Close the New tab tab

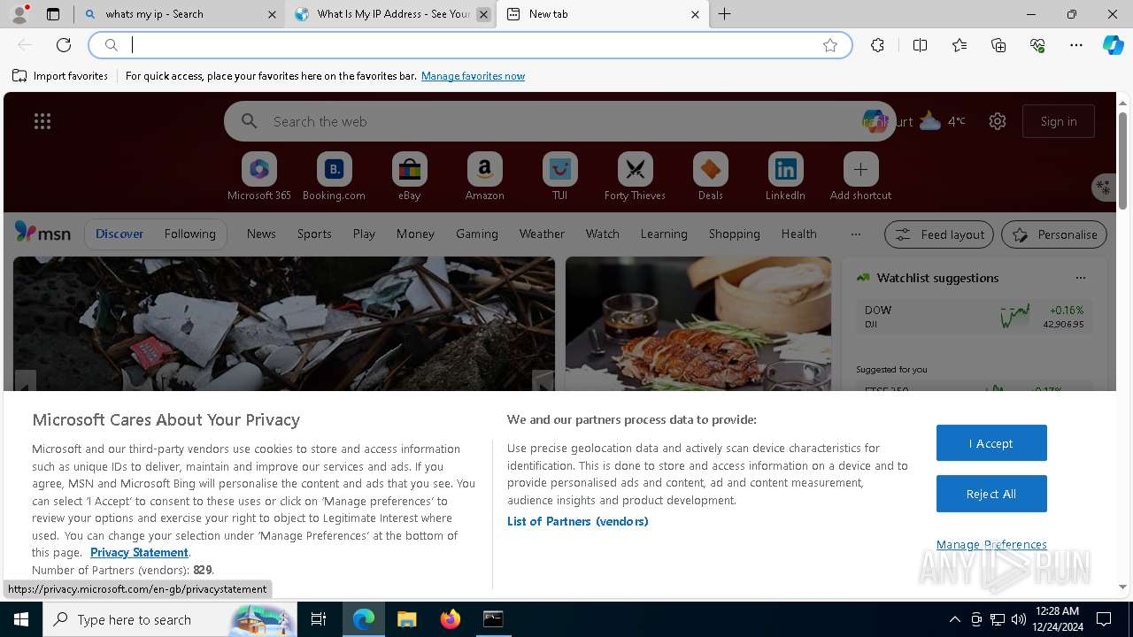(695, 14)
